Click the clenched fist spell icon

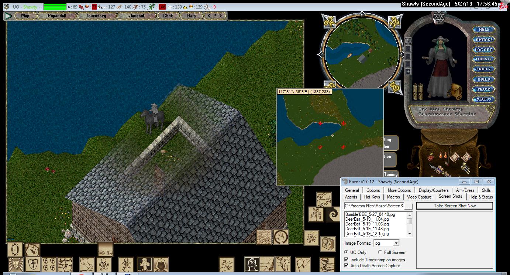32,250
